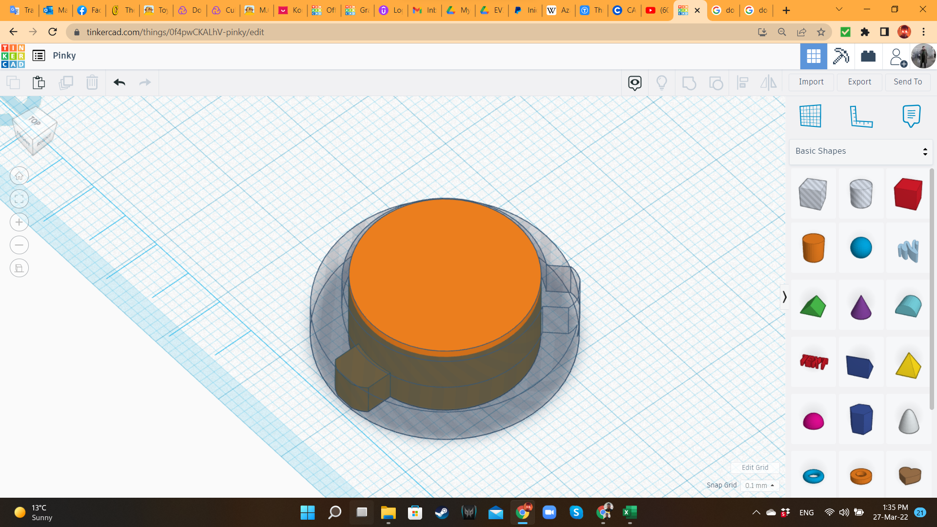Switch to Blocks (Minecraft) view
The width and height of the screenshot is (937, 527).
[841, 56]
